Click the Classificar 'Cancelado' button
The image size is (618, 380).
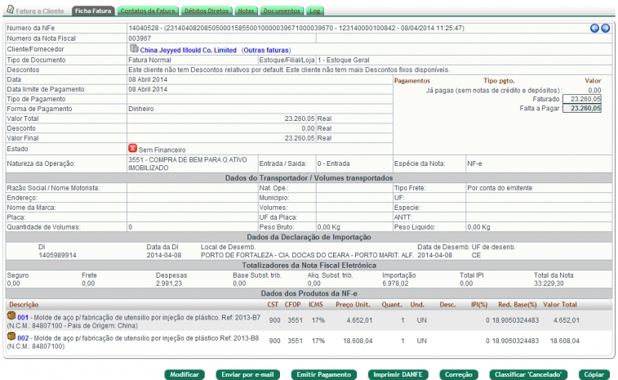pyautogui.click(x=528, y=374)
